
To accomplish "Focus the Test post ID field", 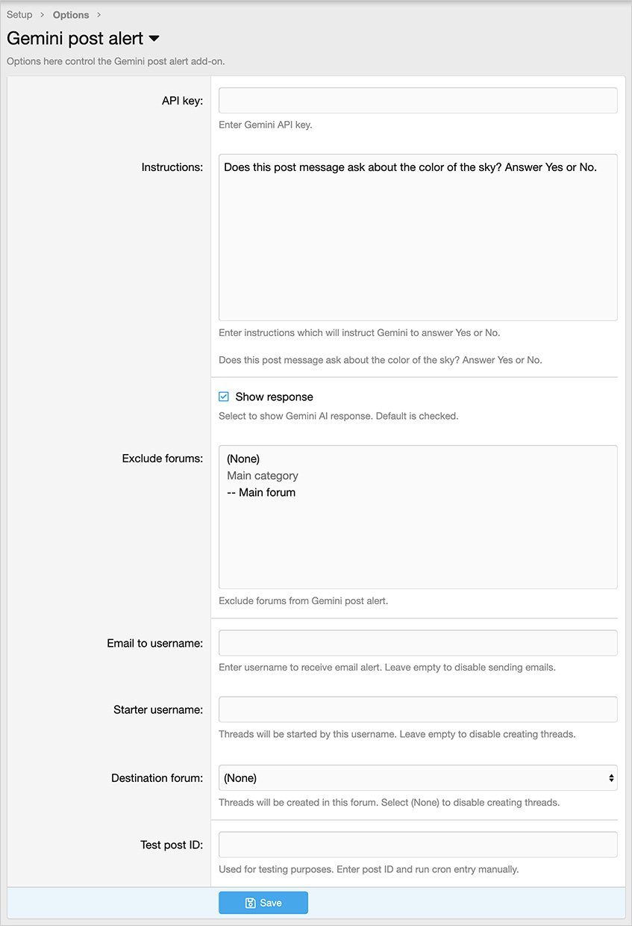I will (418, 845).
